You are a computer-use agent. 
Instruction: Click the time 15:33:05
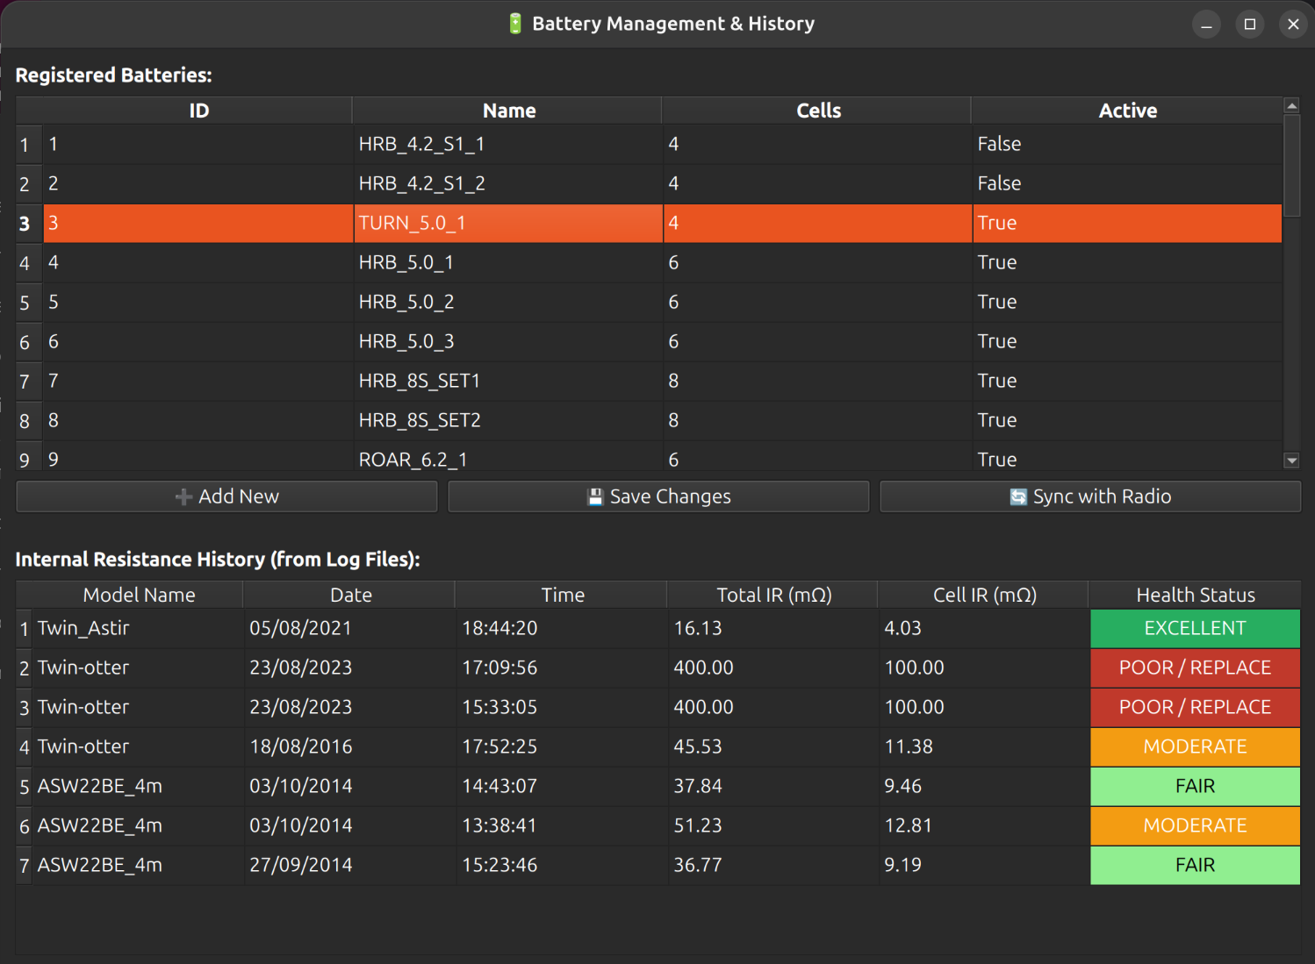(x=562, y=707)
